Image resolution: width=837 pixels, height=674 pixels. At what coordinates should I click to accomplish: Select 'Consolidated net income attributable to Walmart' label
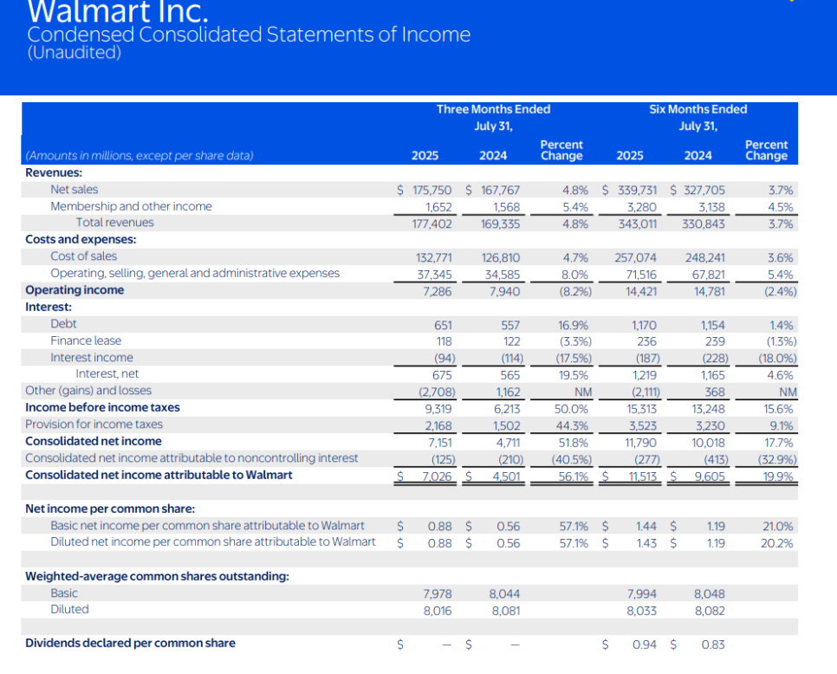[x=159, y=475]
